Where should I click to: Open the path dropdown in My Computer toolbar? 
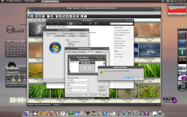tap(57, 24)
